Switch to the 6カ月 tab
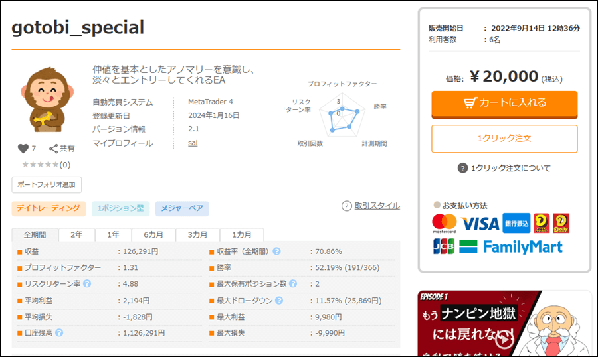 coord(153,235)
